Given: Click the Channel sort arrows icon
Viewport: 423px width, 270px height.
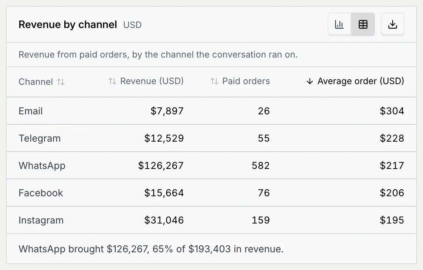Looking at the screenshot, I should 61,82.
